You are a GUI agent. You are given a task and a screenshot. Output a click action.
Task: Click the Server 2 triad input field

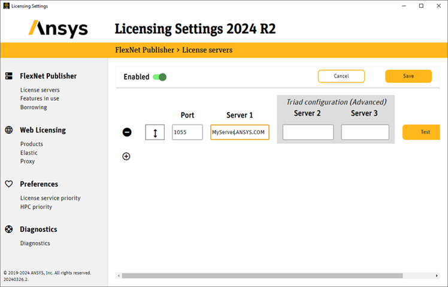(x=308, y=132)
